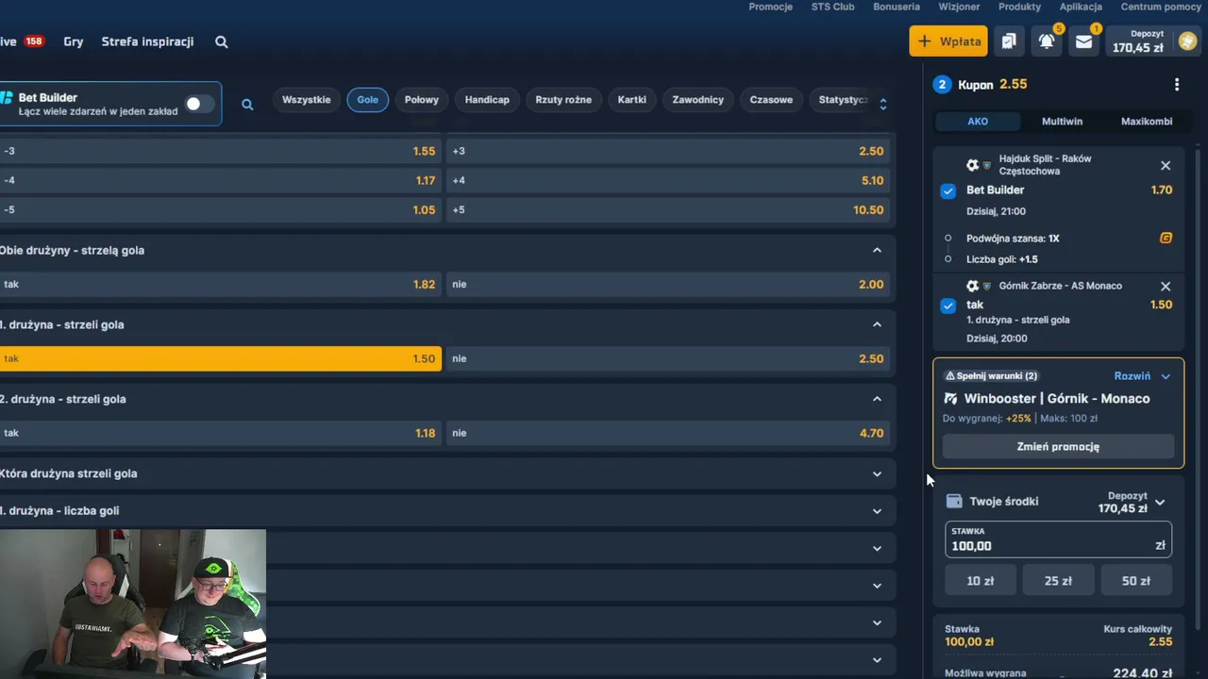Select the Kartki market filter
This screenshot has height=679, width=1208.
[632, 100]
